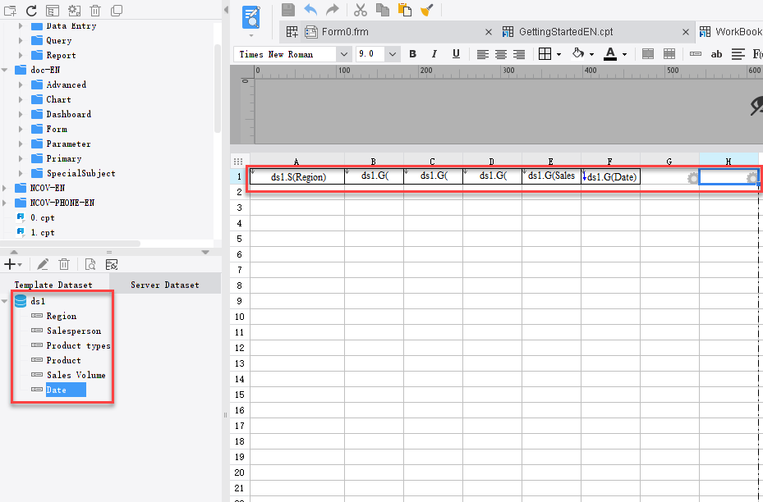Toggle italic formatting
The width and height of the screenshot is (763, 502).
434,53
